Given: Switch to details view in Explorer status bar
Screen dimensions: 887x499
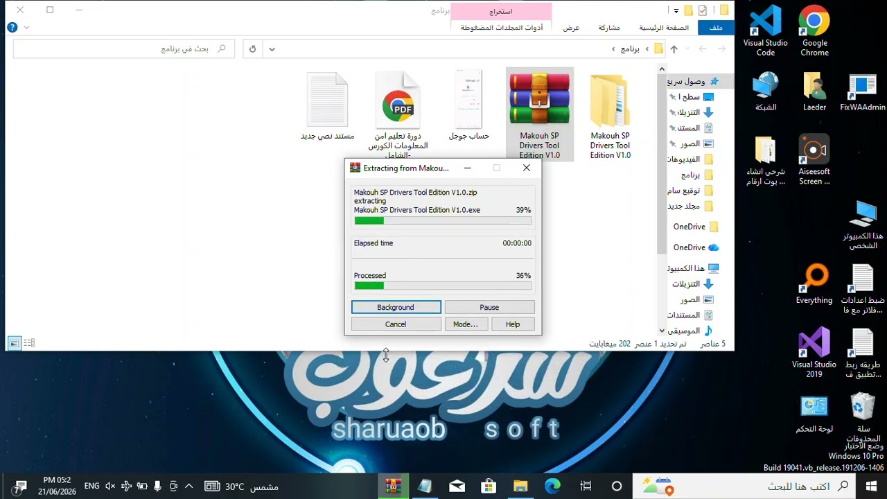Looking at the screenshot, I should tap(29, 343).
